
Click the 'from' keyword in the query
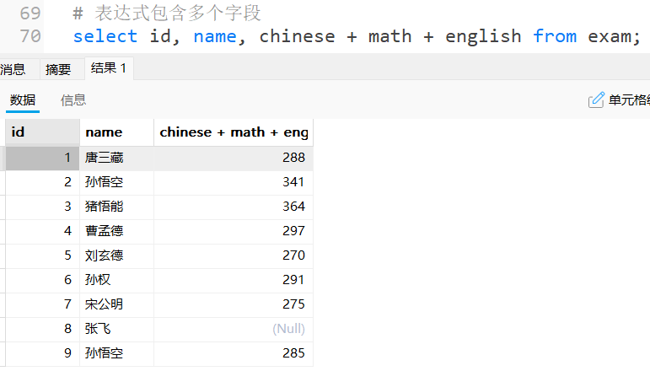tap(555, 36)
